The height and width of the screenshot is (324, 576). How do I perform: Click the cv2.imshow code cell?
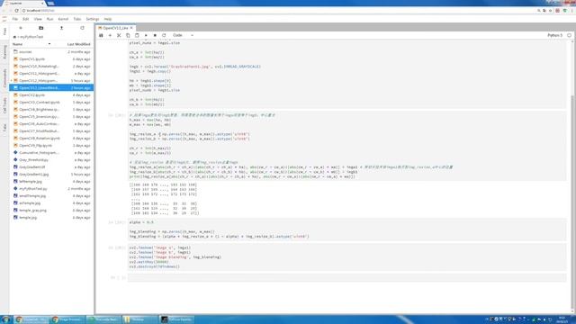pyautogui.click(x=346, y=257)
